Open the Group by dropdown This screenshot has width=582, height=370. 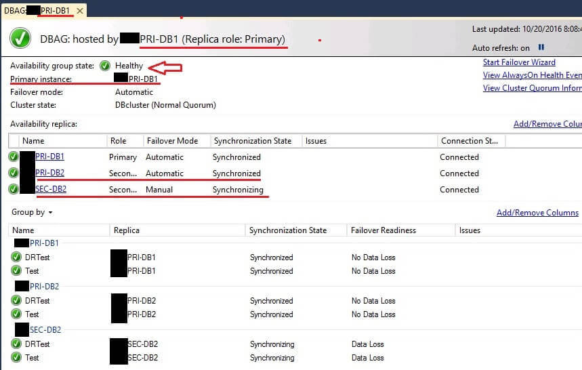coord(32,213)
